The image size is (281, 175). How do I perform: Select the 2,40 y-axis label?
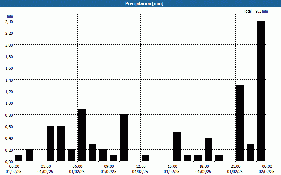click(9, 21)
